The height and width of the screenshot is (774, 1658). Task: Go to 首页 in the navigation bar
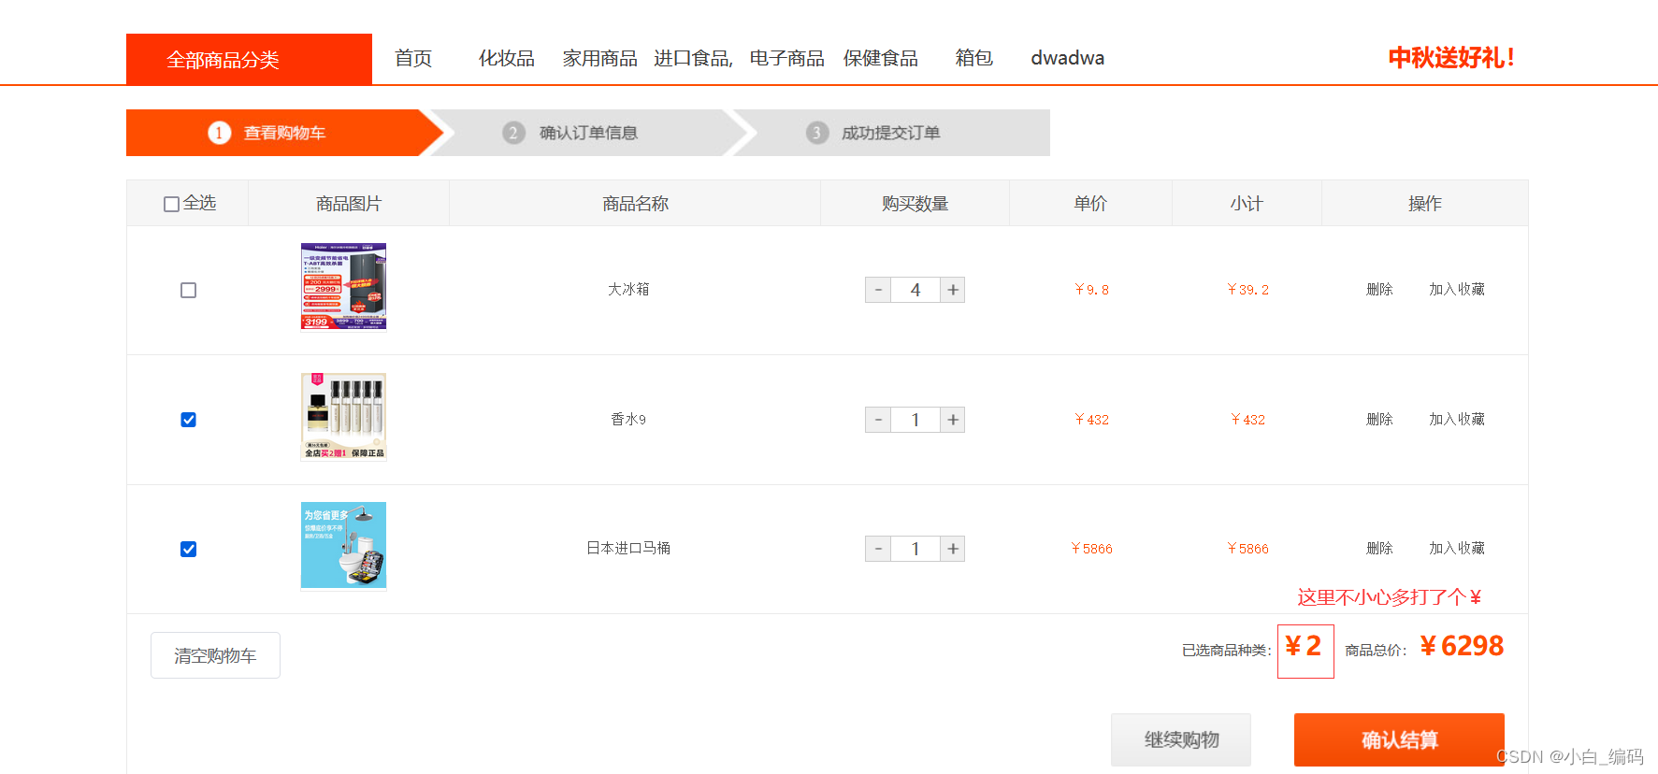(x=413, y=58)
